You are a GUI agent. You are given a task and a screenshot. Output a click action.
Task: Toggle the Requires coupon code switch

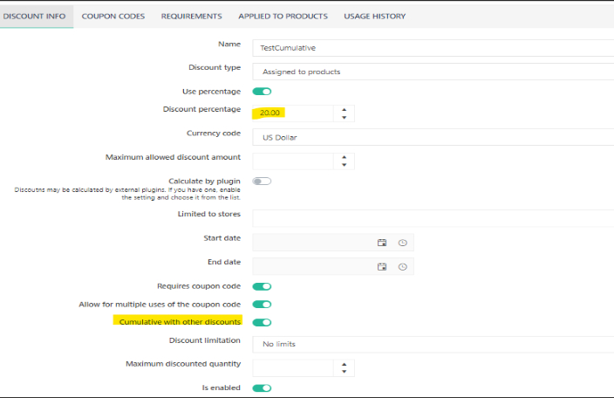pyautogui.click(x=262, y=285)
